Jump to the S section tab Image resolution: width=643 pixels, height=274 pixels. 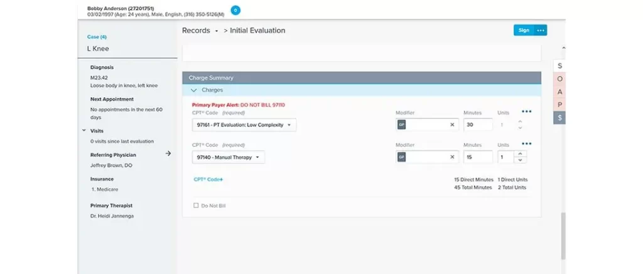click(x=559, y=66)
